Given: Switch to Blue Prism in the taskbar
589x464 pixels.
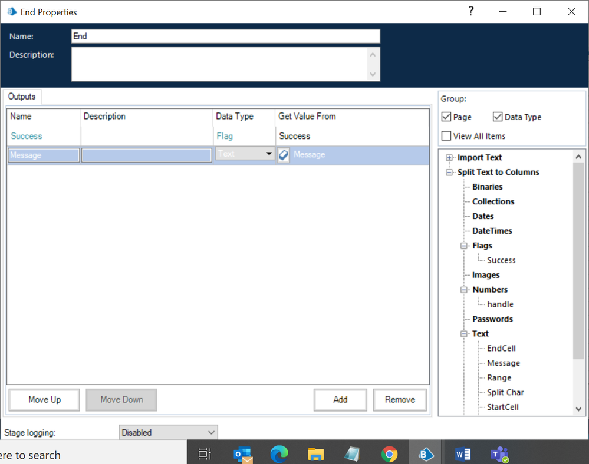Looking at the screenshot, I should pos(426,454).
